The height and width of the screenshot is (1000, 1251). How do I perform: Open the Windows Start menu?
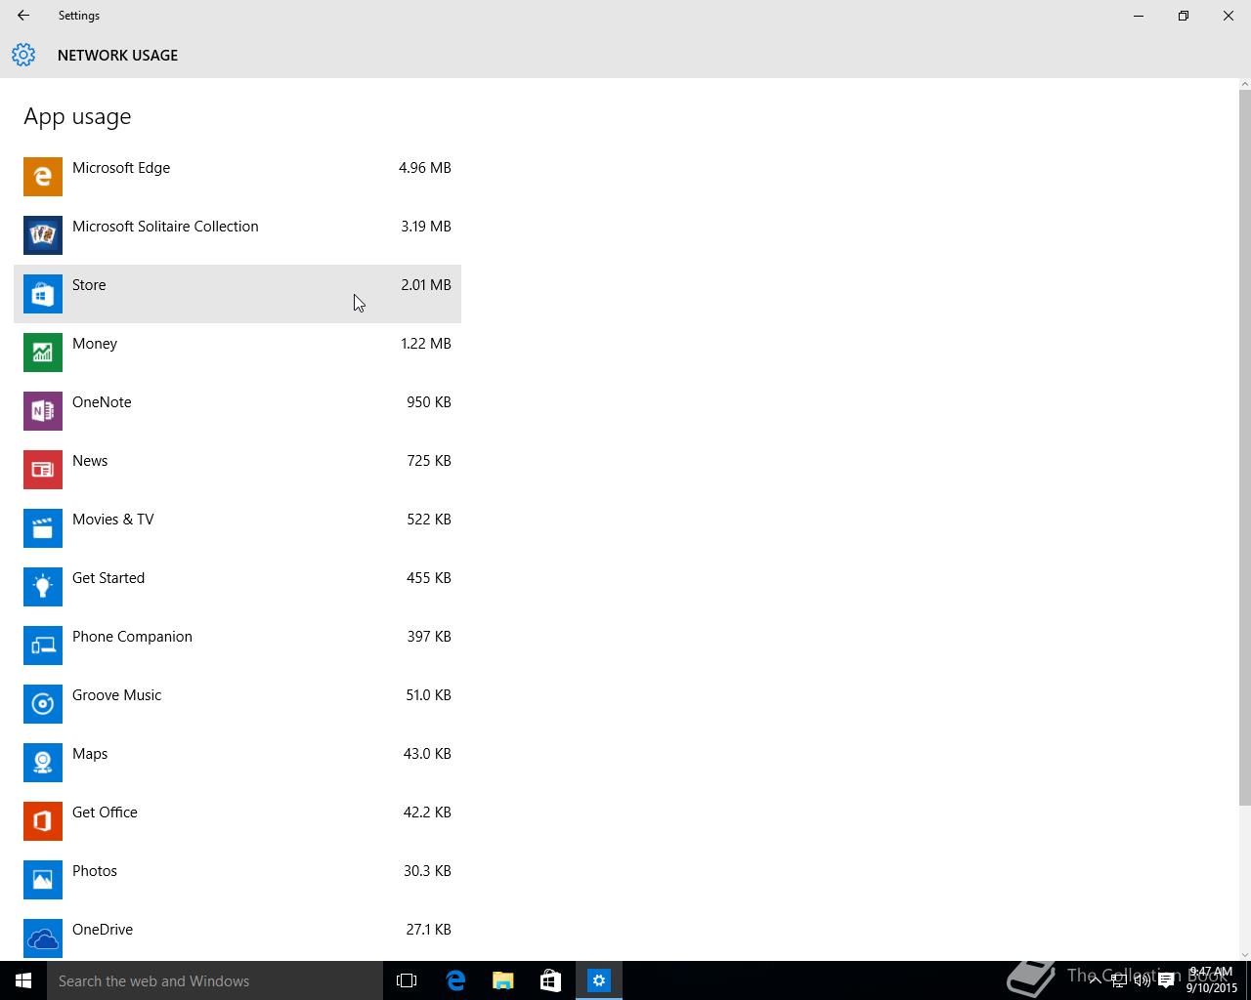point(23,980)
